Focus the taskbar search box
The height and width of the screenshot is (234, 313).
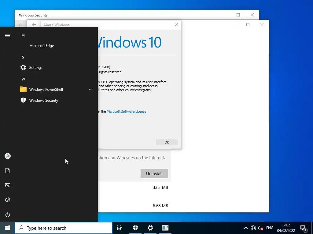pyautogui.click(x=64, y=228)
